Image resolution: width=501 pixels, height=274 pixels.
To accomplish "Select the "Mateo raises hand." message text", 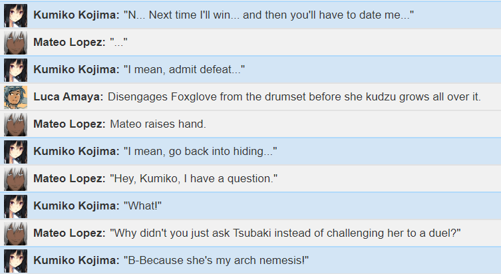I will click(x=158, y=124).
